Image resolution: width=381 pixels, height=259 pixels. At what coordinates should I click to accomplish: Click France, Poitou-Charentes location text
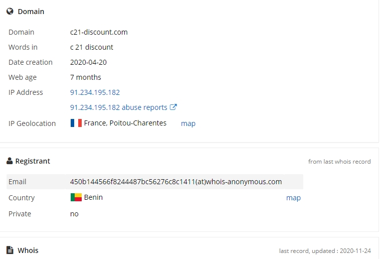point(125,123)
